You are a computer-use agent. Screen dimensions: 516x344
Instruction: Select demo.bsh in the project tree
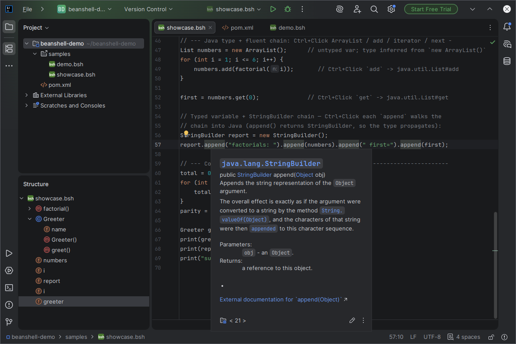point(70,64)
